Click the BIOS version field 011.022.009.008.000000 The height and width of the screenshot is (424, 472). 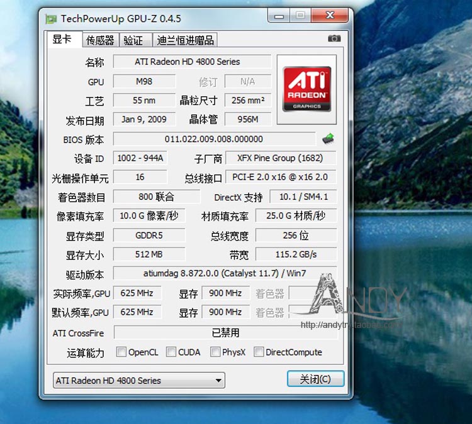pos(214,139)
